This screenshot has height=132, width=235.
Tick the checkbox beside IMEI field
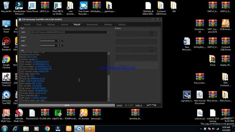(62, 41)
